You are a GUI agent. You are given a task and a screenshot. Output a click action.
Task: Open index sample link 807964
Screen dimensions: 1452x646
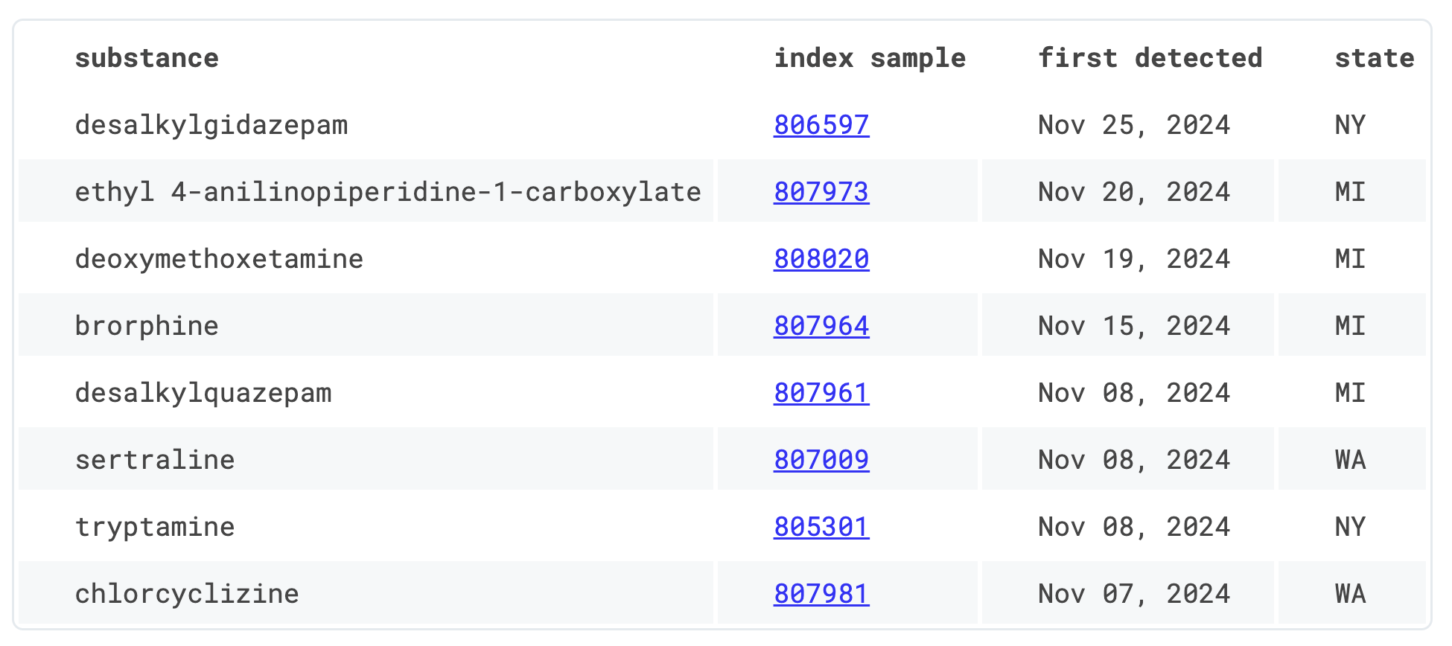tap(821, 326)
